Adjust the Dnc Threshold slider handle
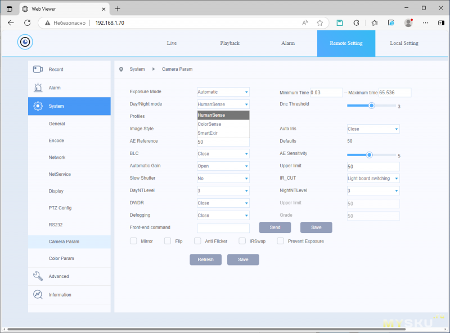 coord(372,106)
